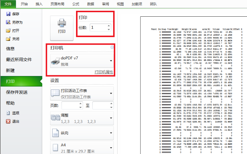Open the 打印活动工作表 dropdown

pyautogui.click(x=82, y=94)
